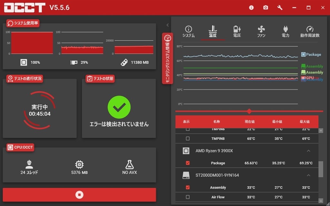Click the 表示 column header
Image resolution: width=330 pixels, height=206 pixels.
coord(186,121)
